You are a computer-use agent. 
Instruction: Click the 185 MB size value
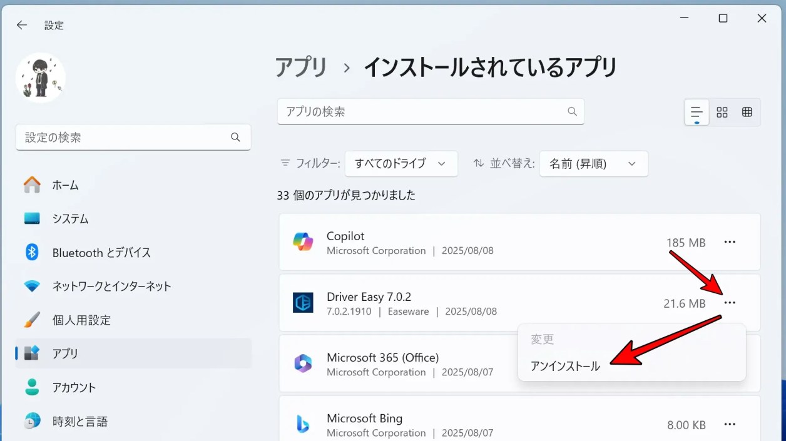pos(686,243)
